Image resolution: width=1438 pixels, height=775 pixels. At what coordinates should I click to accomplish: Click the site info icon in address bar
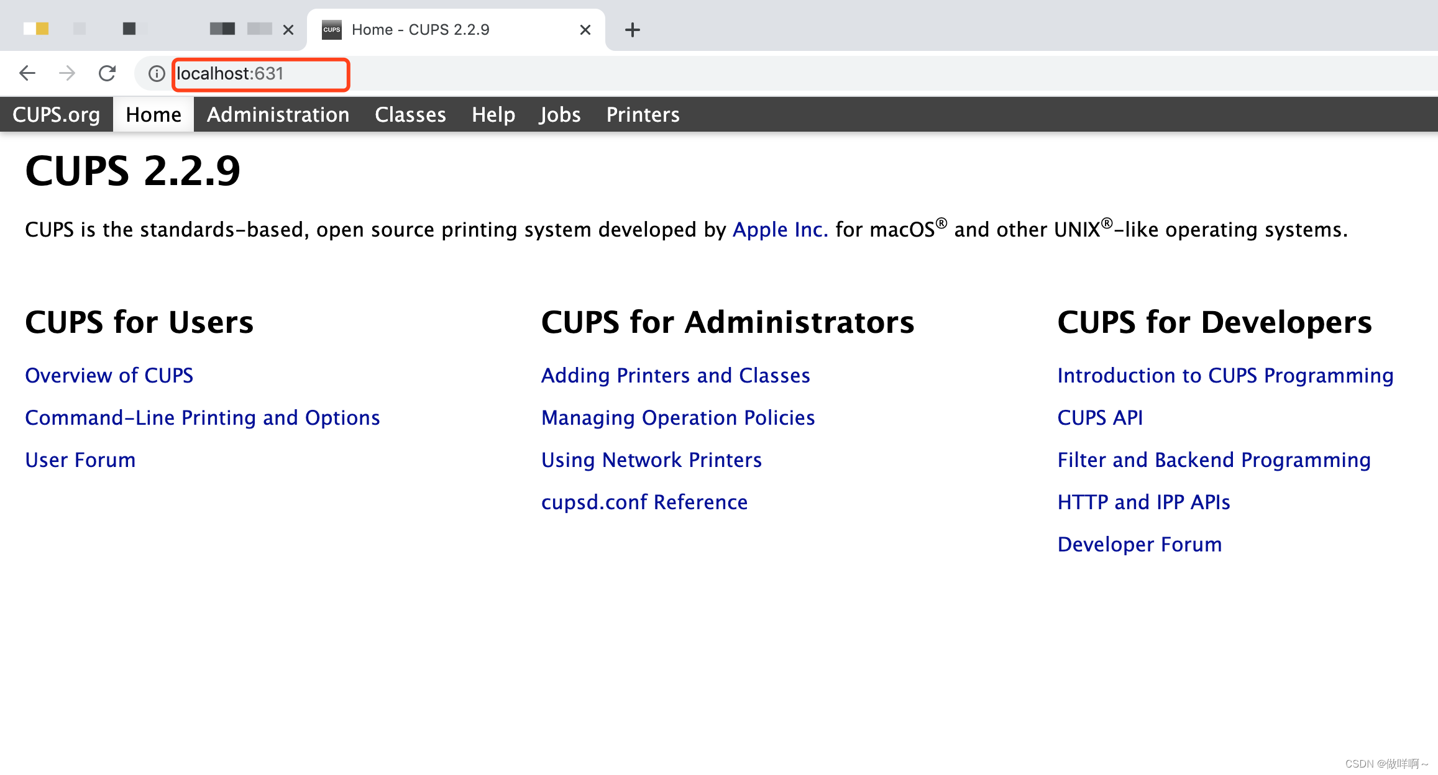[157, 74]
